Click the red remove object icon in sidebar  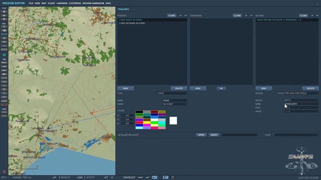coord(4,104)
